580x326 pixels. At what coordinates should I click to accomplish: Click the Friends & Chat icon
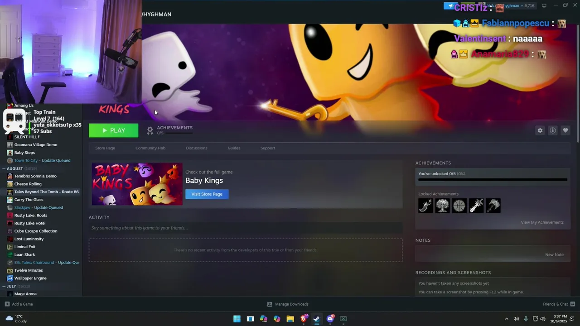[572, 304]
